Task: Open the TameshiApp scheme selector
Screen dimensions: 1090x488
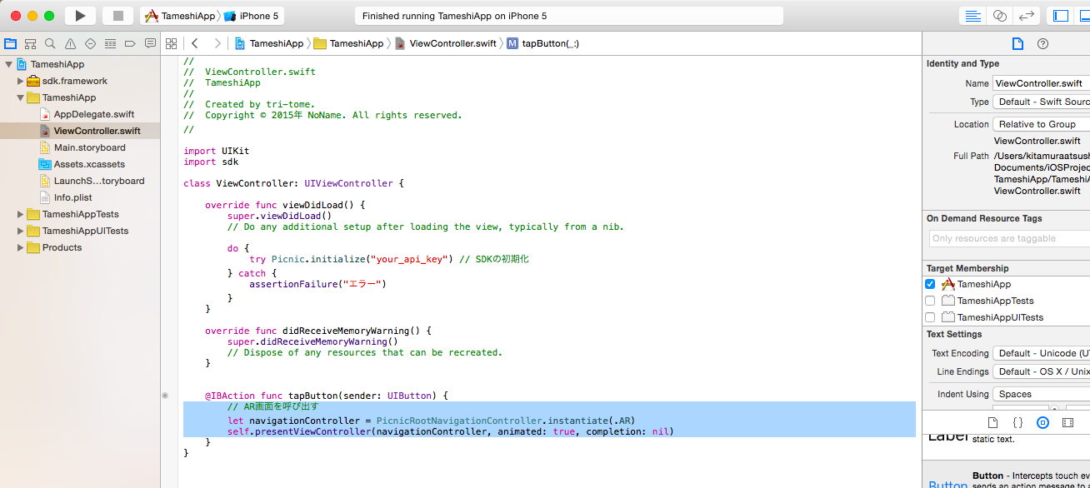Action: (x=180, y=16)
